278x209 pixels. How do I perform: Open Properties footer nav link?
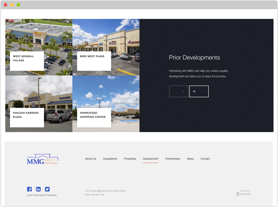tap(130, 158)
